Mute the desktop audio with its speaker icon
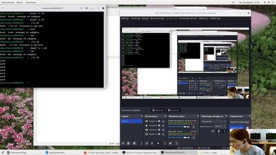 coord(188,138)
